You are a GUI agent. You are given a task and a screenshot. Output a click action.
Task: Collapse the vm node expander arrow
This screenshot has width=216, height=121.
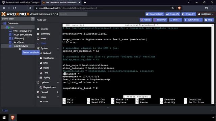pyautogui.click(x=5, y=27)
